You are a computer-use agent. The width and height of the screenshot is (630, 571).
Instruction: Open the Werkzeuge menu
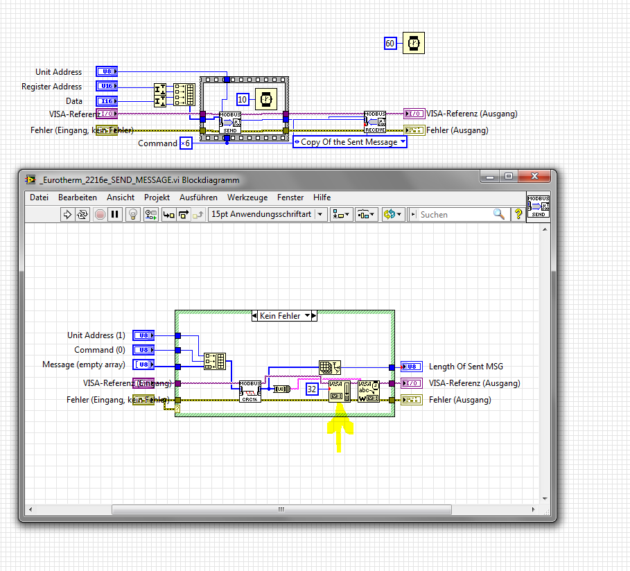click(x=247, y=197)
